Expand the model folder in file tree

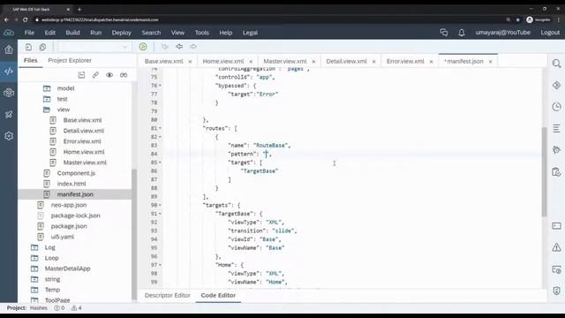click(x=47, y=88)
